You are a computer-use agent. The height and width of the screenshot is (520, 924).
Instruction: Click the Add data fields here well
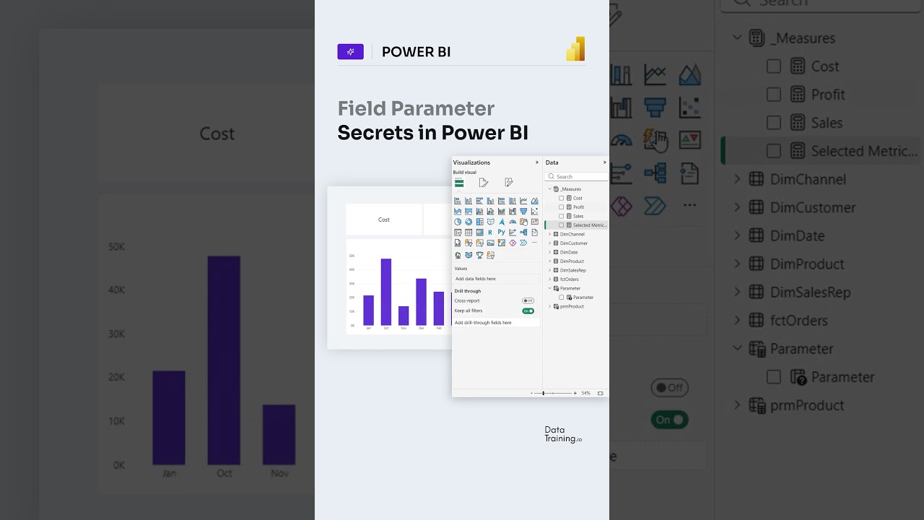[497, 279]
